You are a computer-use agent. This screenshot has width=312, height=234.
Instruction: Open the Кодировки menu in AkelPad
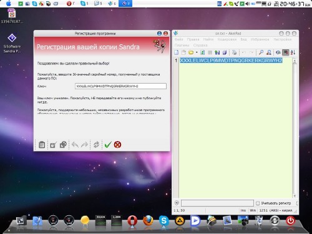coord(227,39)
